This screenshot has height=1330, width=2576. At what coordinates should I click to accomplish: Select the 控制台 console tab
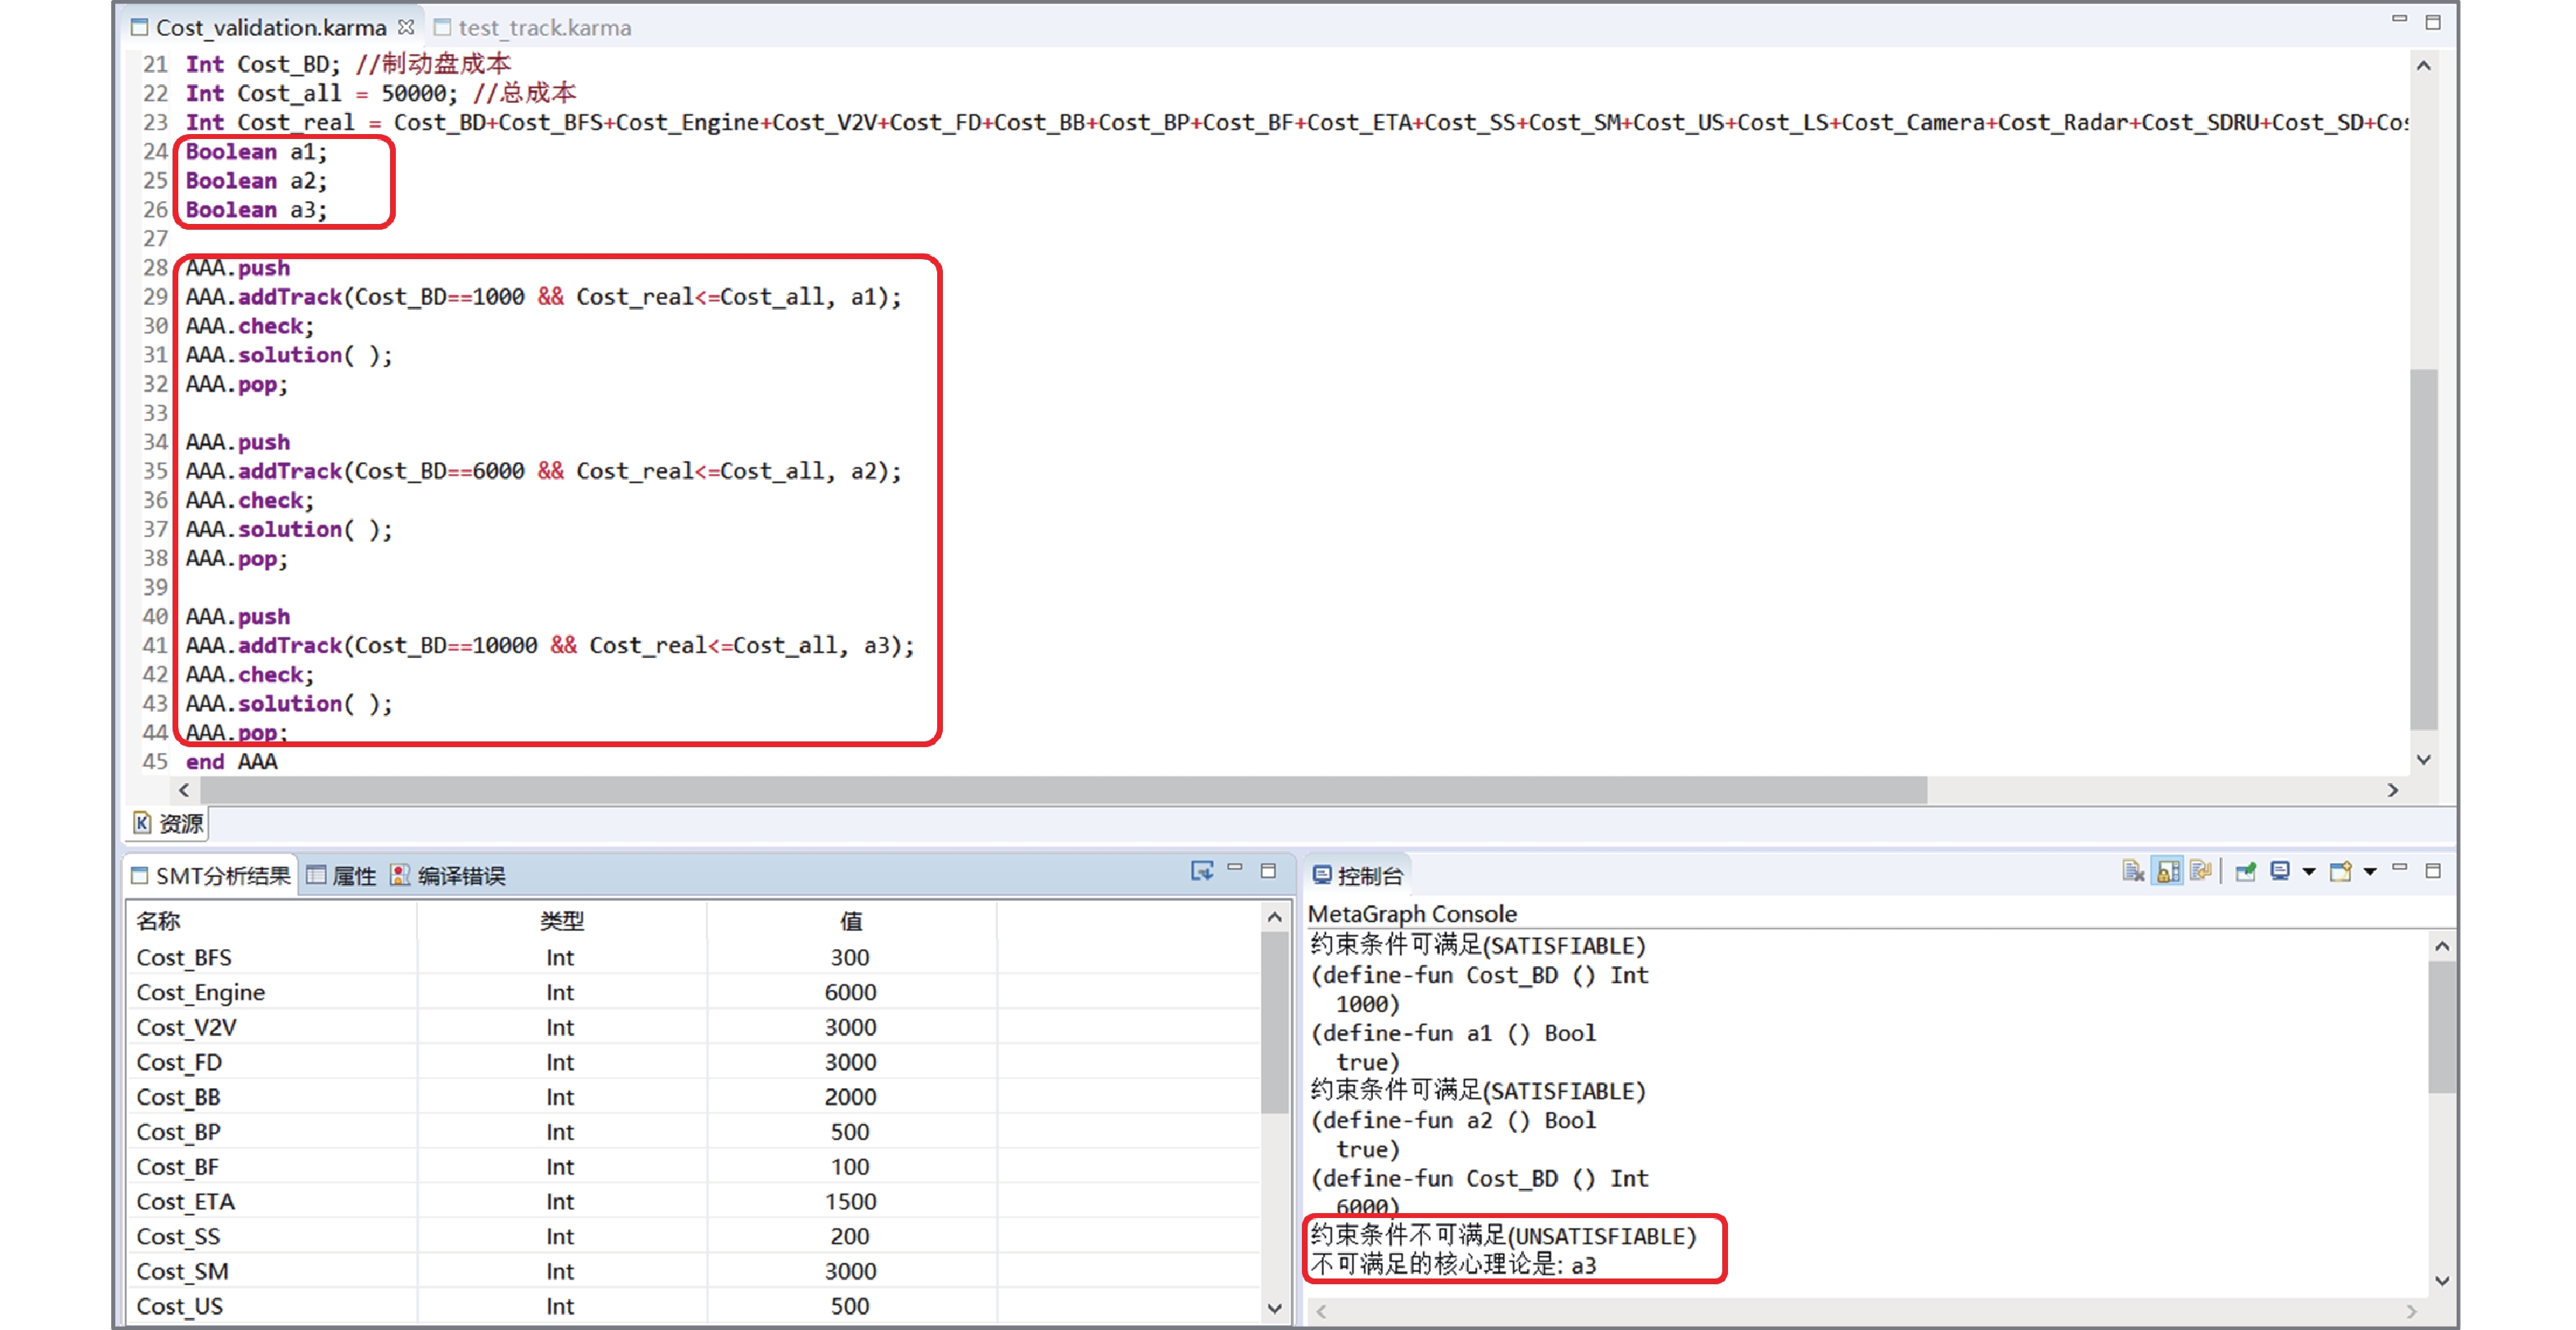click(1358, 876)
